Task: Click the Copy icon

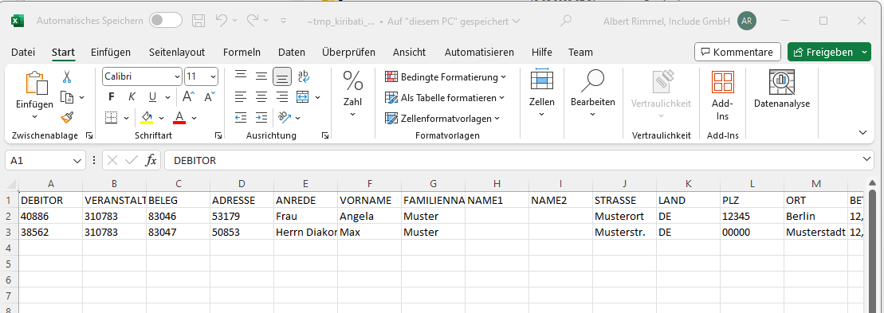Action: 67,97
